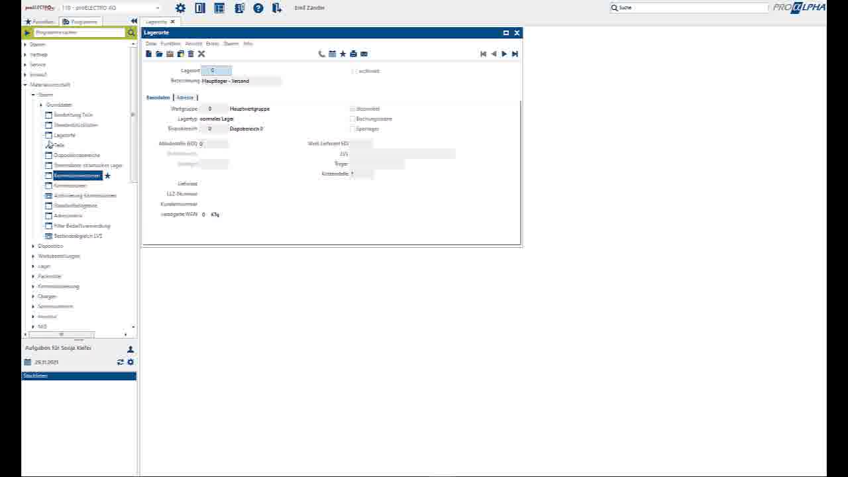The height and width of the screenshot is (477, 848).
Task: Click the favorite star icon in Lagerorte toolbar
Action: (x=343, y=54)
